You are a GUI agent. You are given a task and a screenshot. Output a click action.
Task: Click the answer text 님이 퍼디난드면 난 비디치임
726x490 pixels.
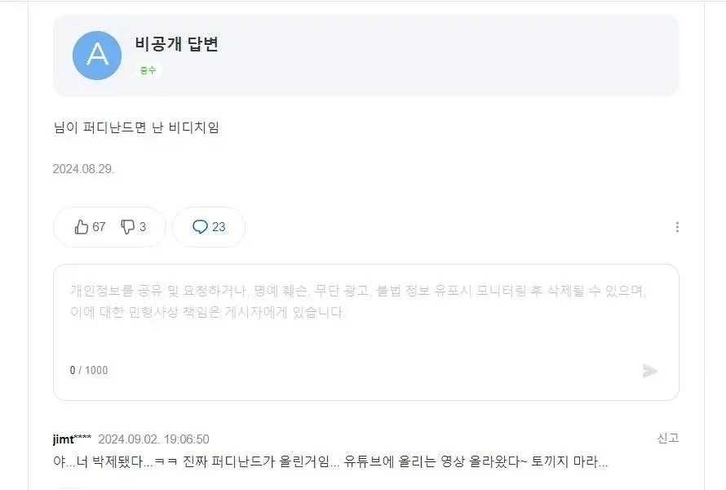point(136,127)
